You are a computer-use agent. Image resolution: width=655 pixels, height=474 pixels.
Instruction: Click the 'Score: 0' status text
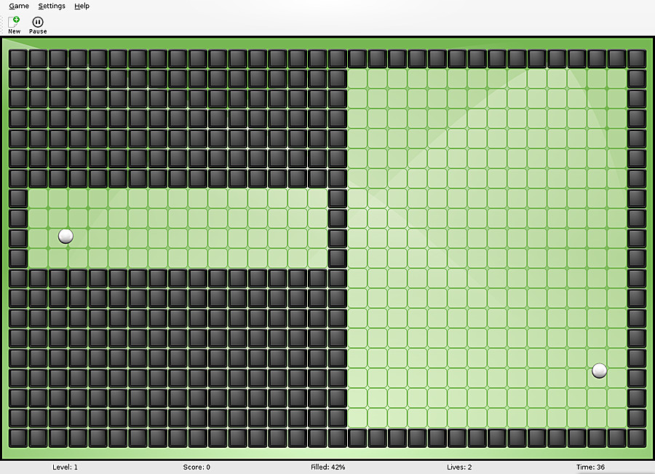coord(196,467)
